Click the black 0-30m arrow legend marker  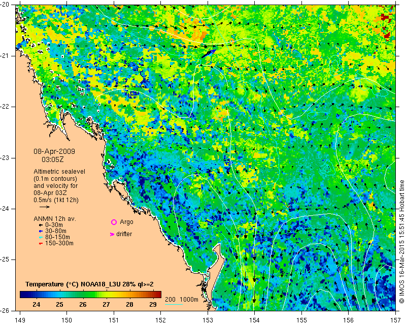(41, 225)
